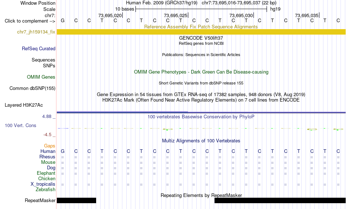This screenshot has height=209, width=346.
Task: Open the OMIM Genes track label
Action: point(41,77)
